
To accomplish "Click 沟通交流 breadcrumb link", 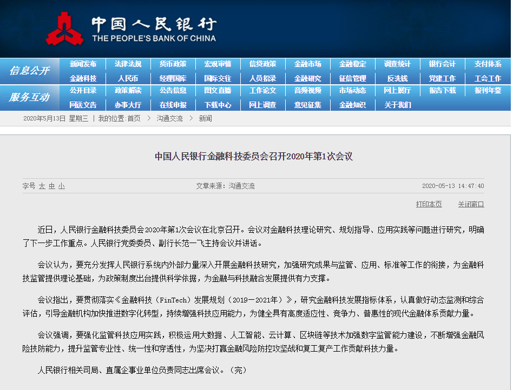I will [169, 119].
